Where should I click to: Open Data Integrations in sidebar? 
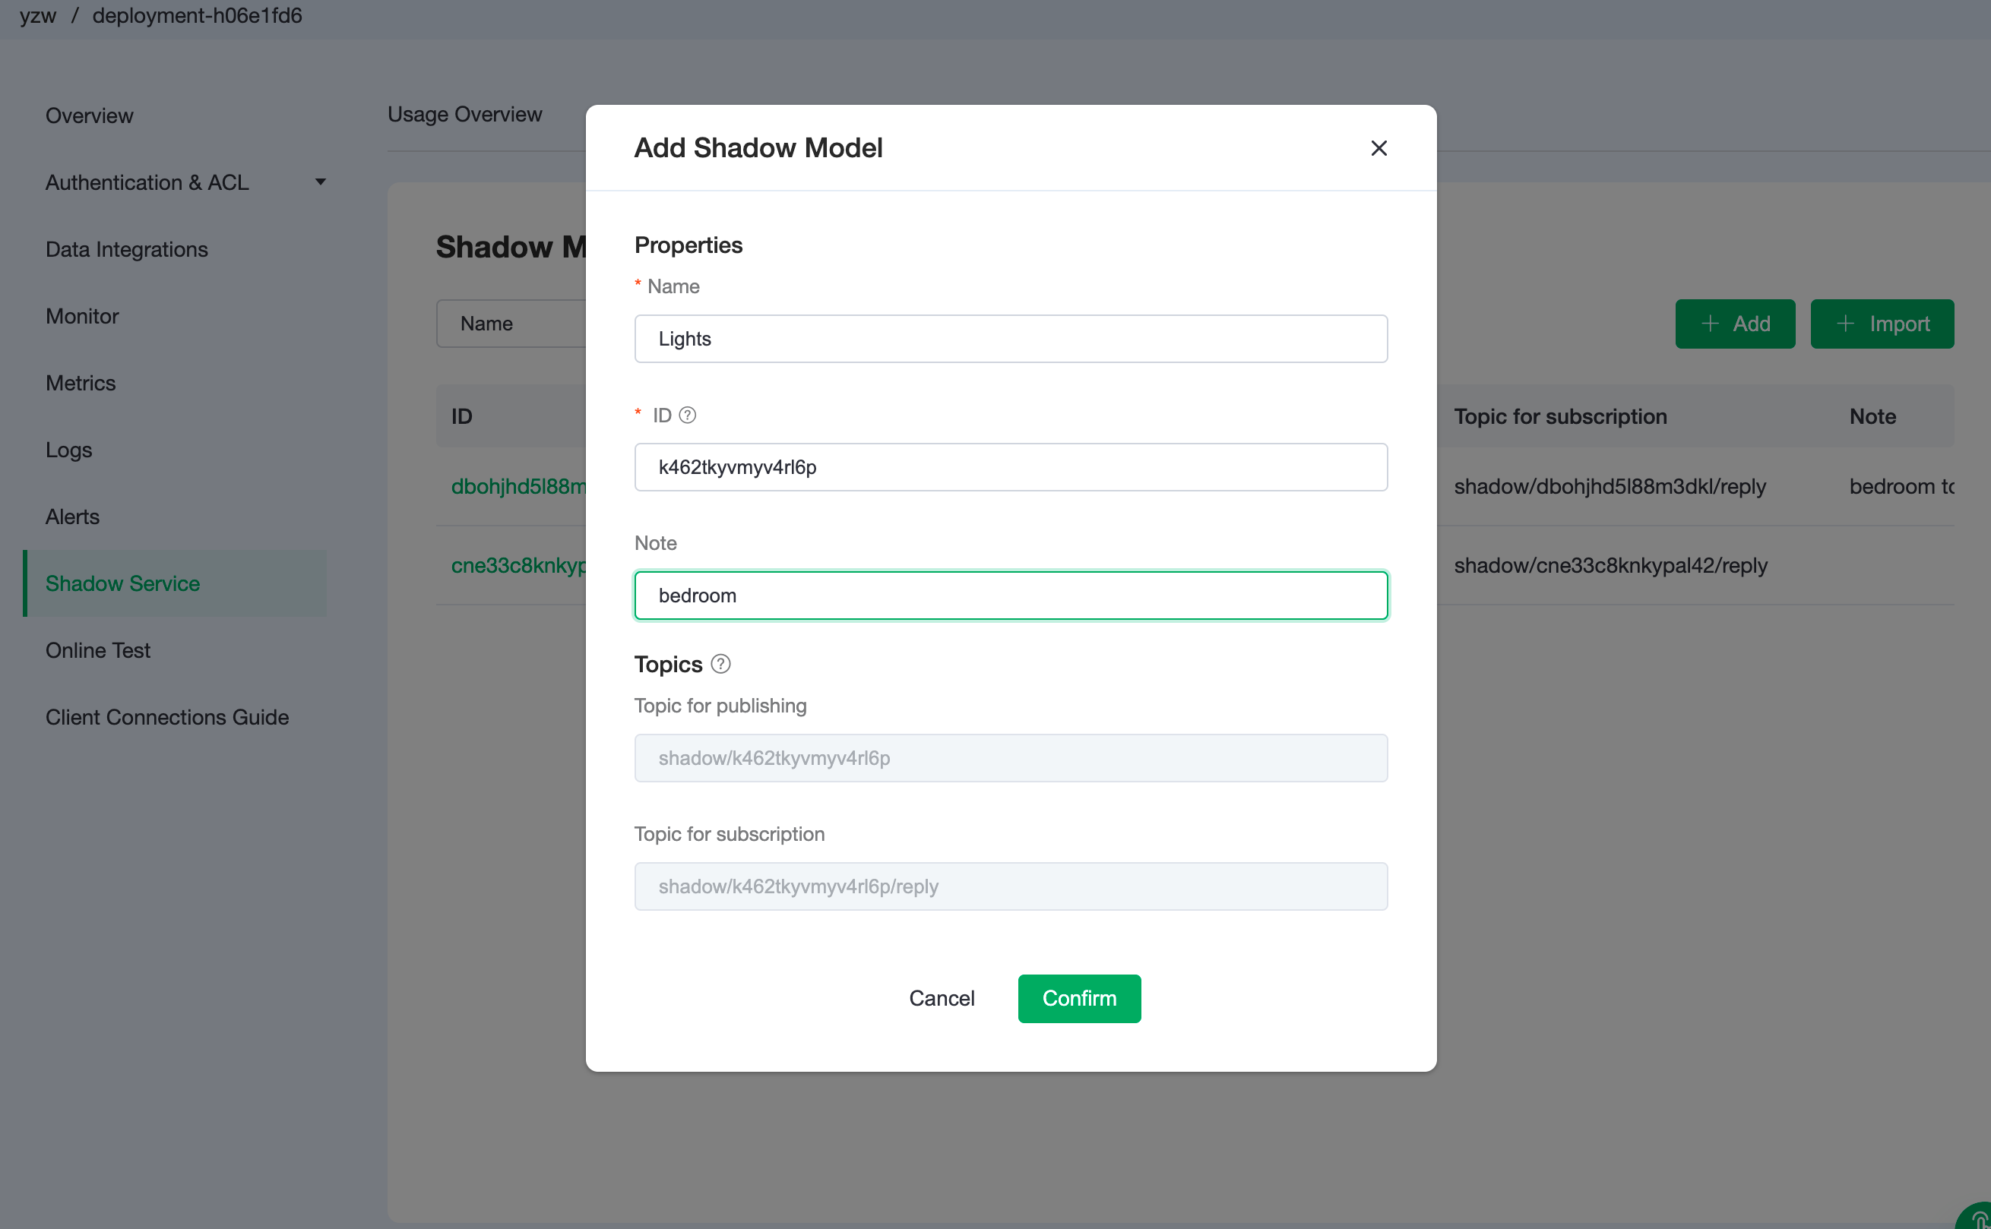(127, 248)
